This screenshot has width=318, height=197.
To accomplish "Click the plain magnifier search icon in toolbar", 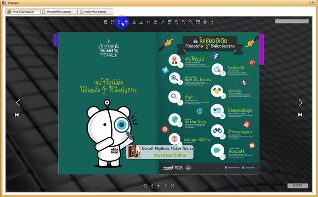I will (191, 22).
